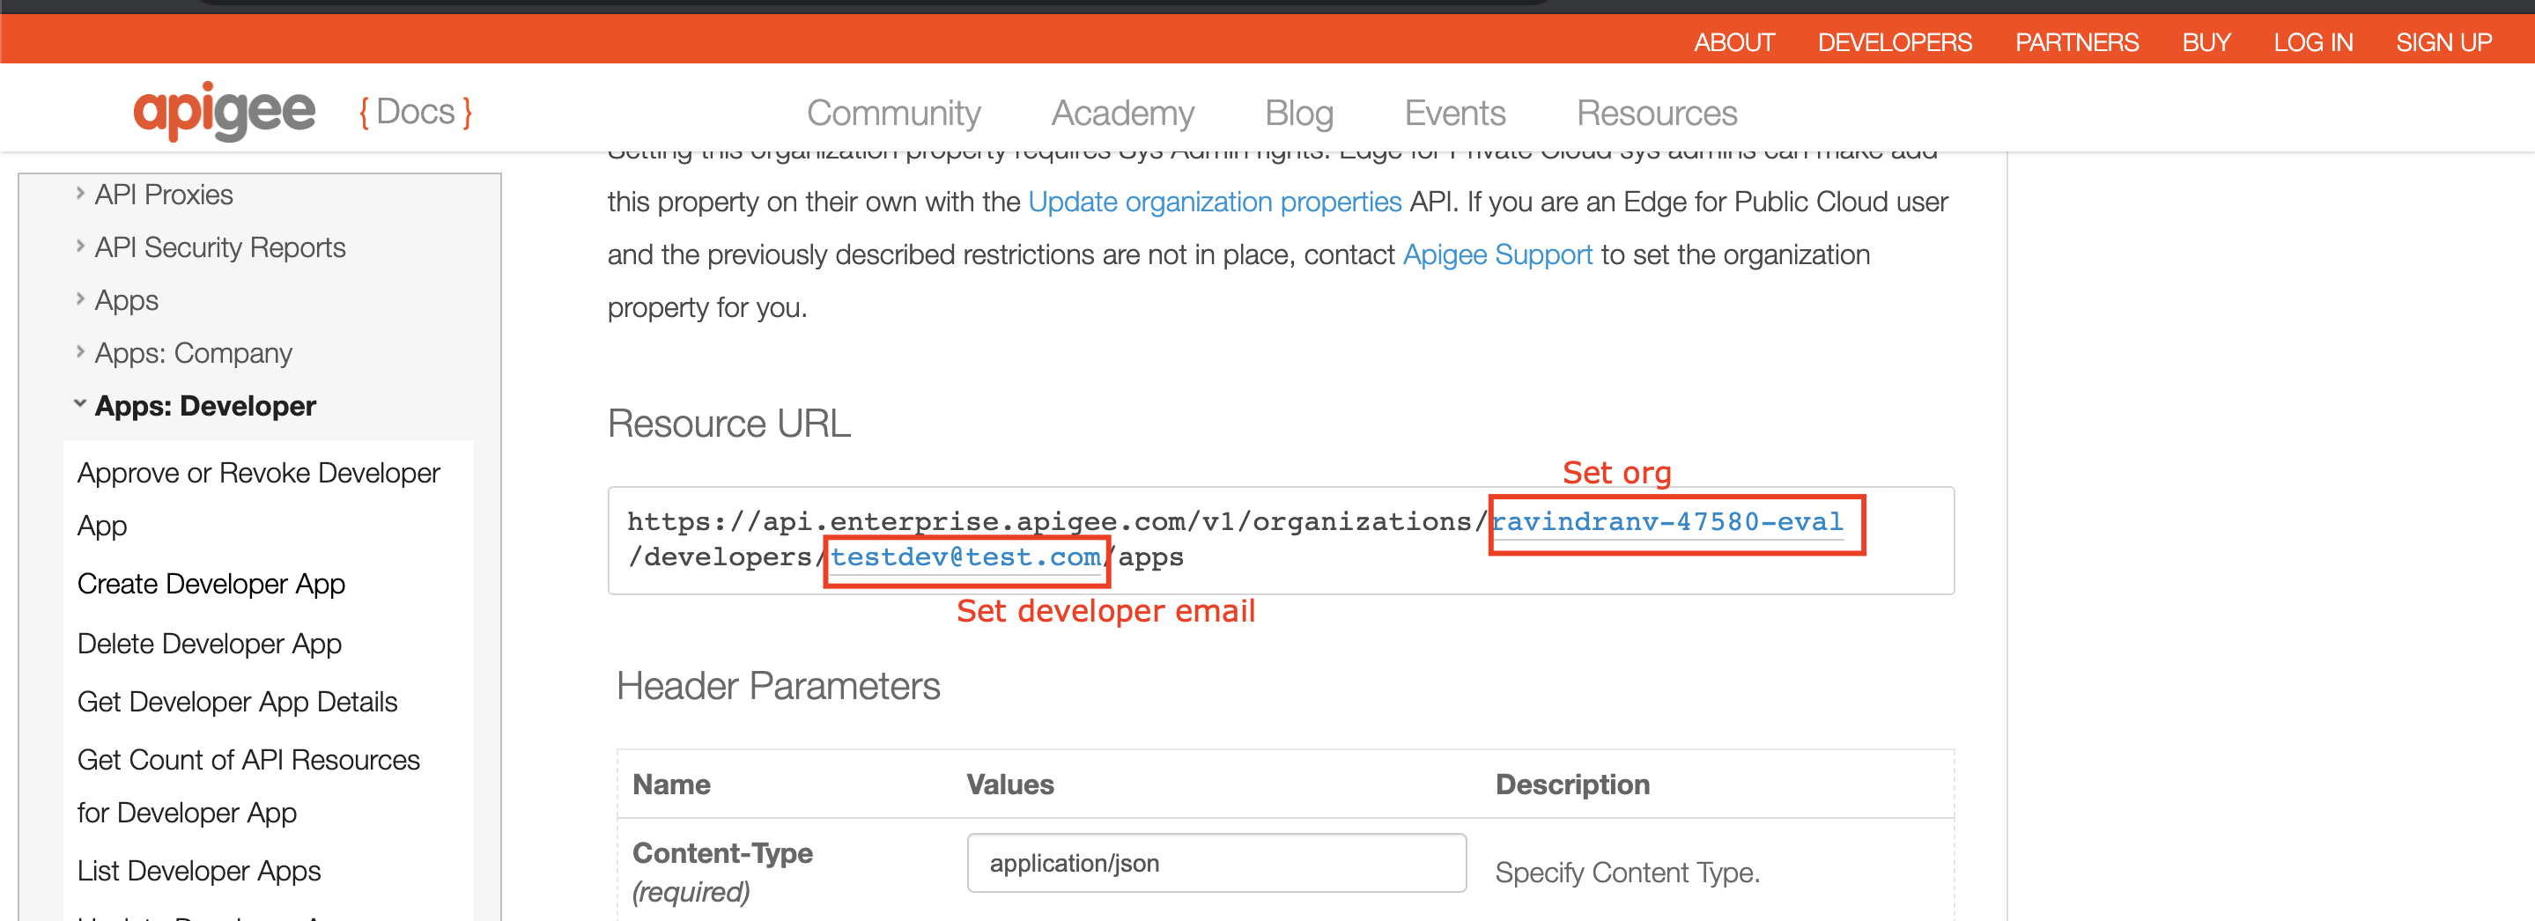Click the Content-Type parameter name

point(721,853)
